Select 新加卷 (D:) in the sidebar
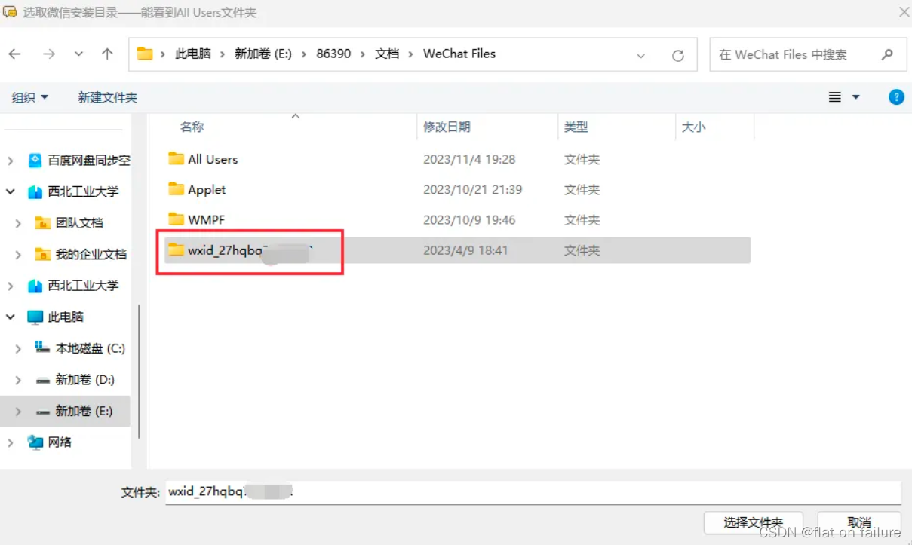 (85, 380)
